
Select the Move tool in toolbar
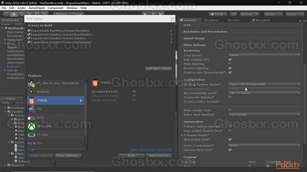(x=14, y=14)
